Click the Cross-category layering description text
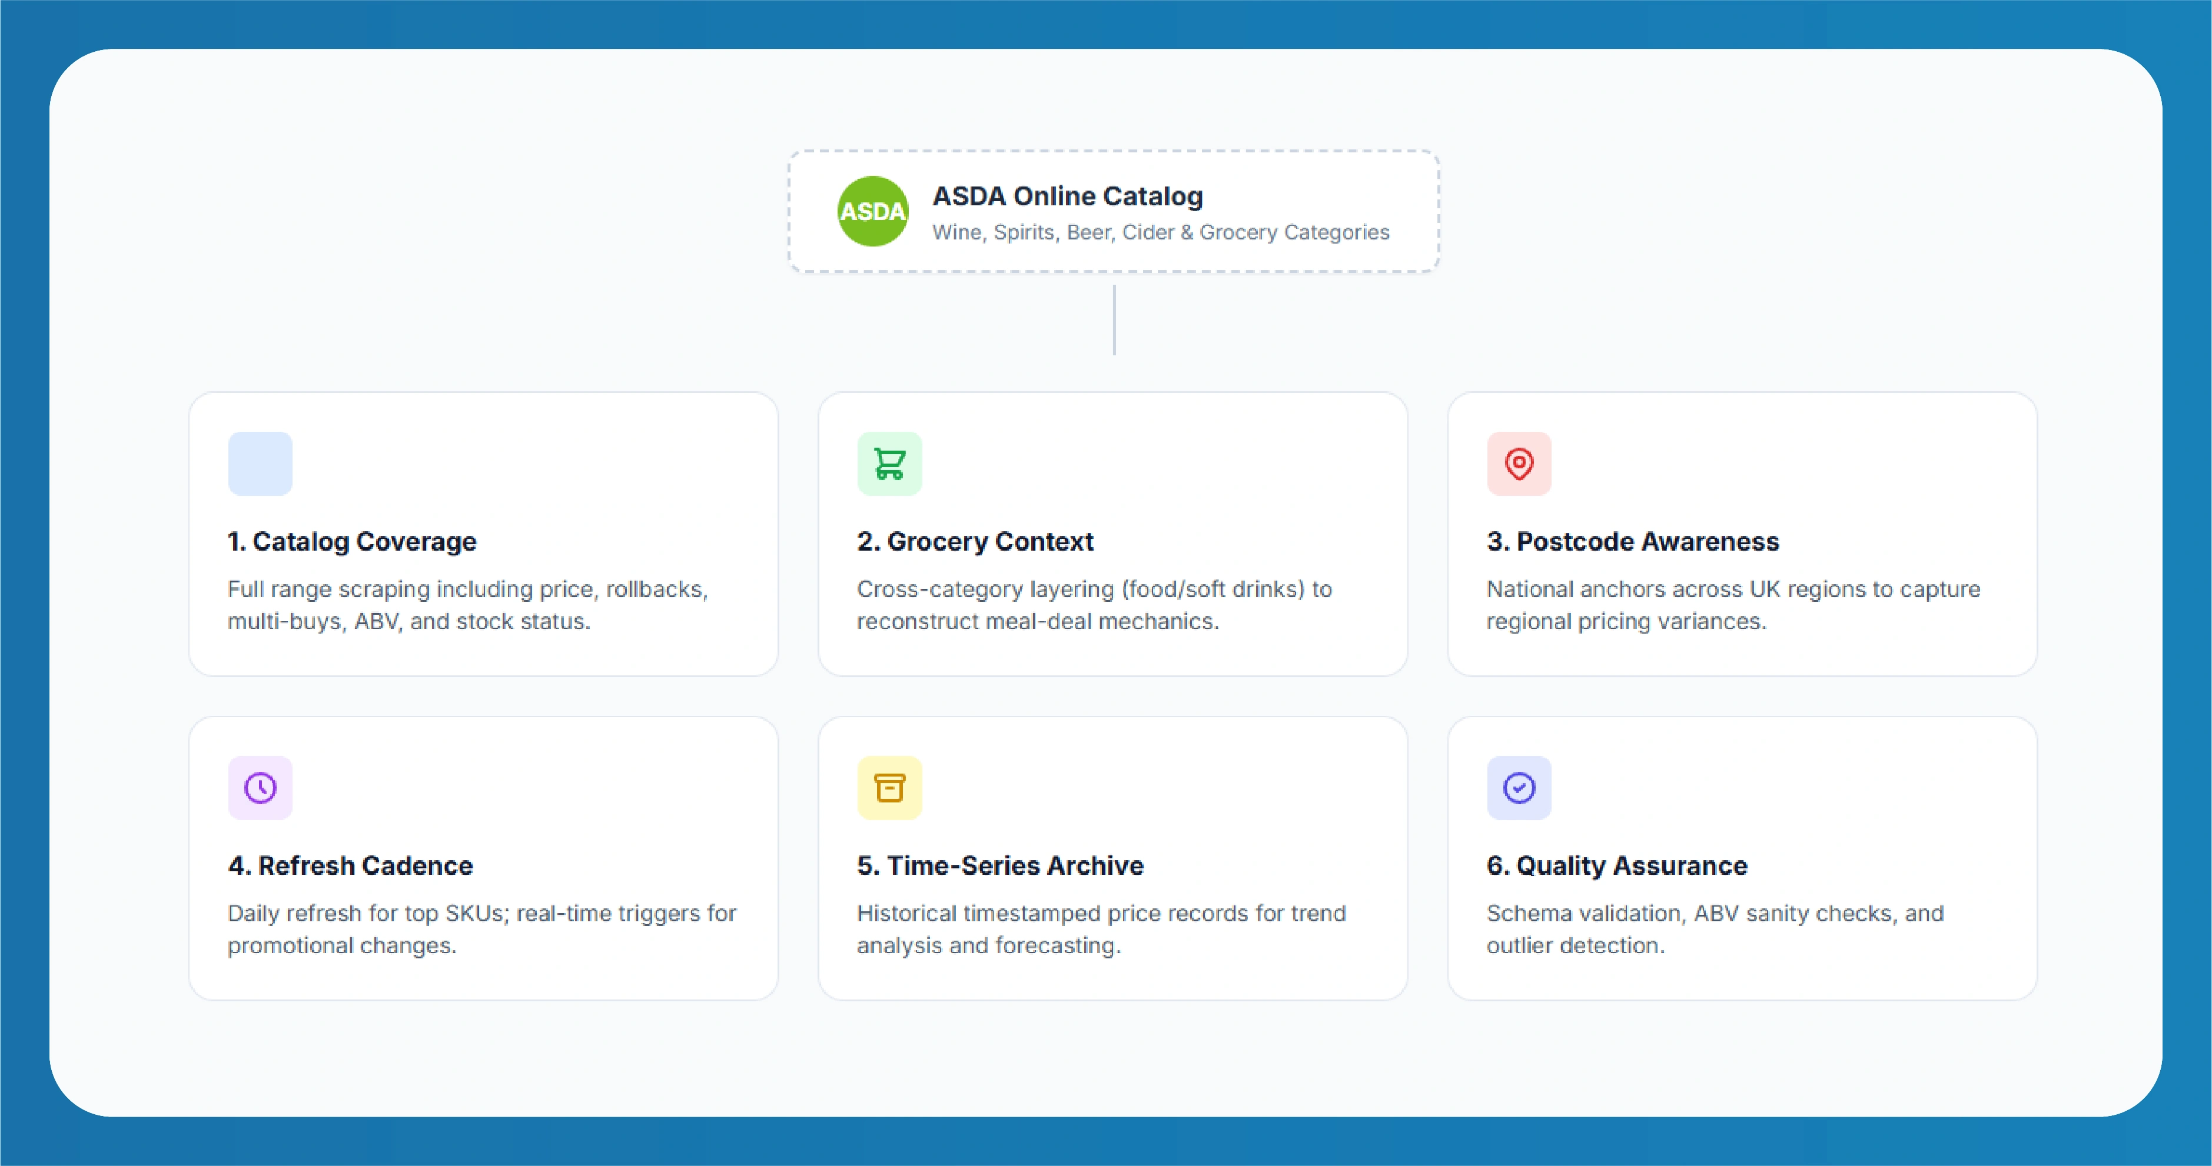 tap(1095, 605)
